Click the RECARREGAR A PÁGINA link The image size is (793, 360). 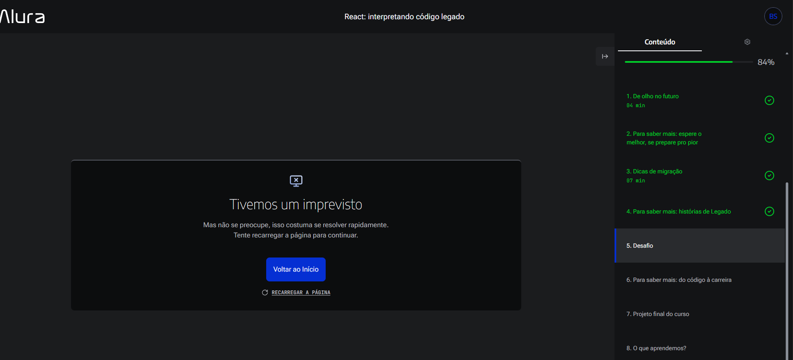(x=301, y=293)
